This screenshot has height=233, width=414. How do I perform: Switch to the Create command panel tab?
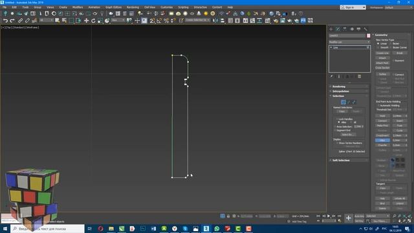(331, 28)
